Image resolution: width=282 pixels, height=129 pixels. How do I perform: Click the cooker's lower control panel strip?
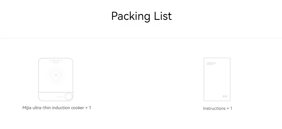[x=56, y=97]
